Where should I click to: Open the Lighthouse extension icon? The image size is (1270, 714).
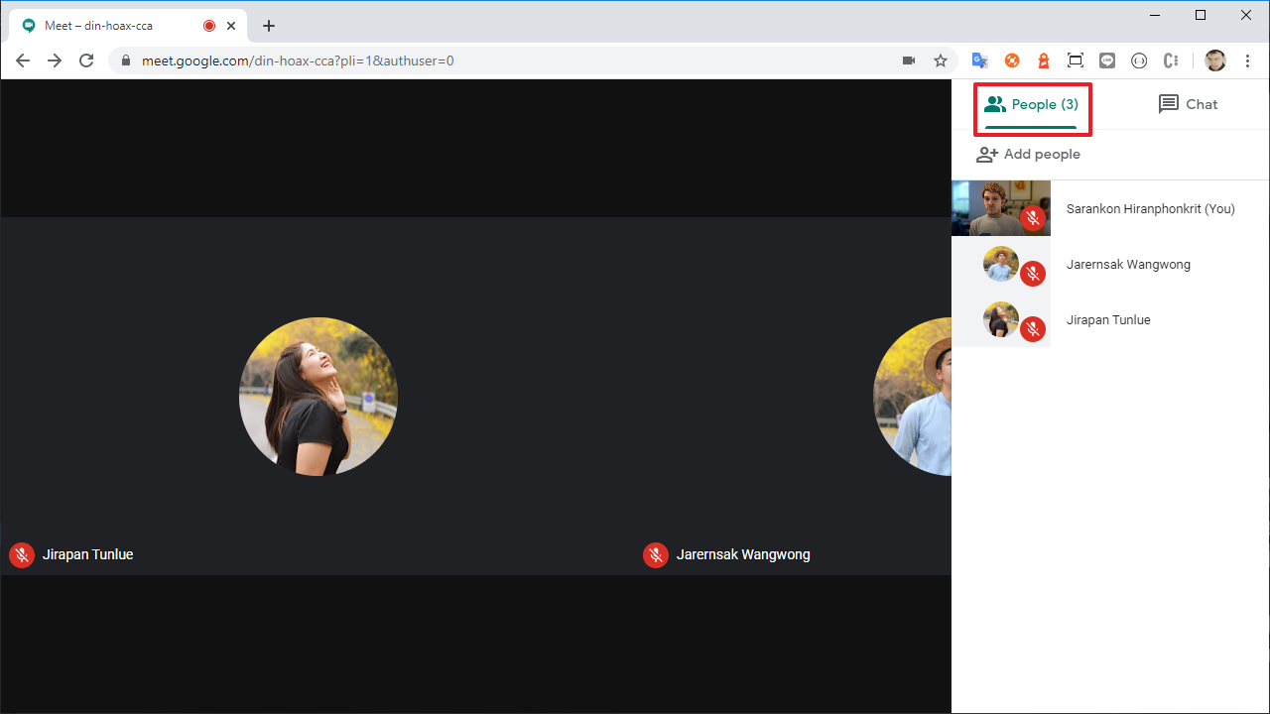[1044, 60]
